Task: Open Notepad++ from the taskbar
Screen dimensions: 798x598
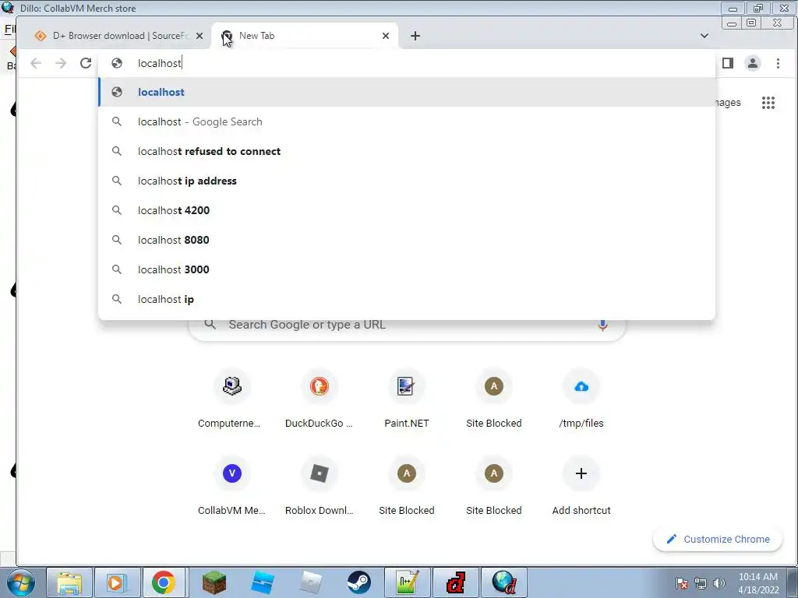Action: click(x=408, y=582)
